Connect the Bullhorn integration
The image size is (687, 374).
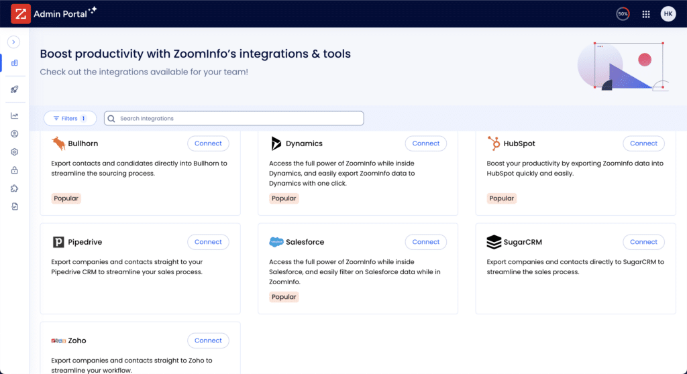(x=208, y=143)
